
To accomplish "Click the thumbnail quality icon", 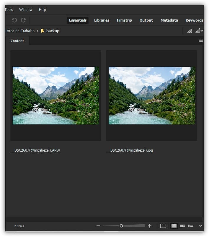I will [x=190, y=31].
